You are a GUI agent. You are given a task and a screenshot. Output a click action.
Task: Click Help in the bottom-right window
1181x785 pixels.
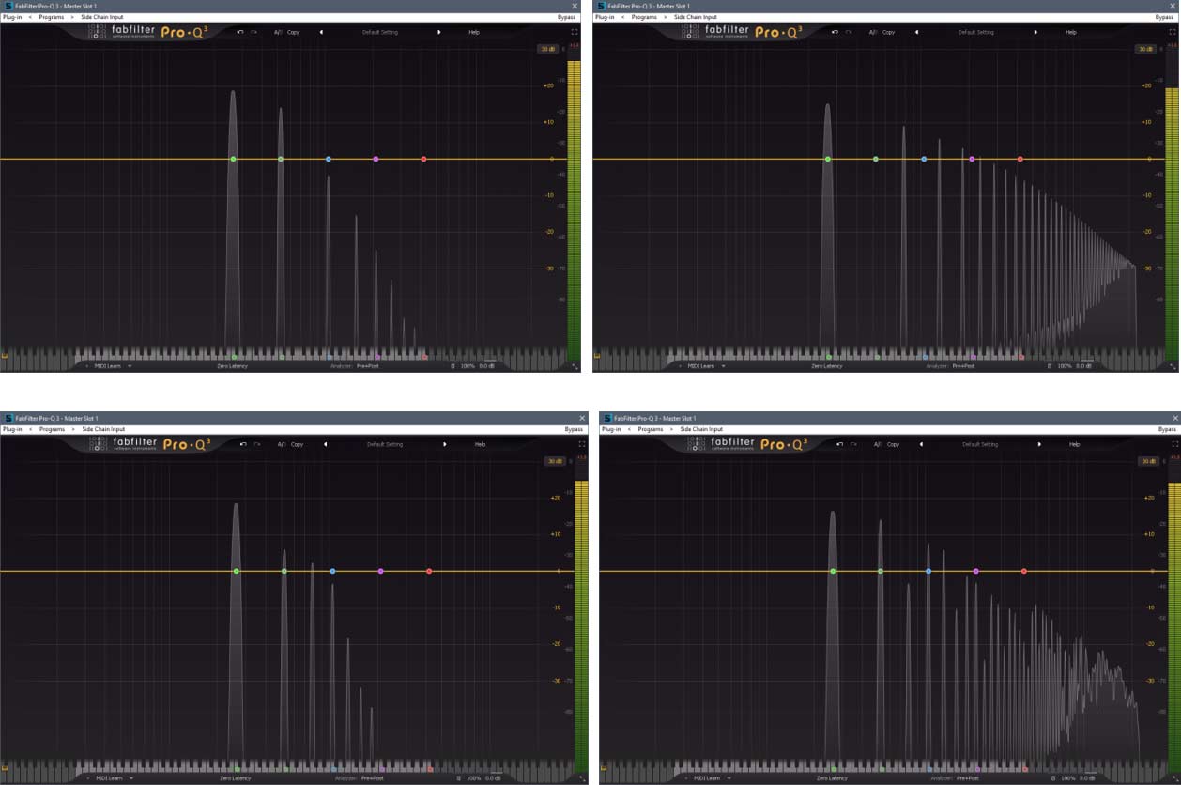(x=1076, y=444)
